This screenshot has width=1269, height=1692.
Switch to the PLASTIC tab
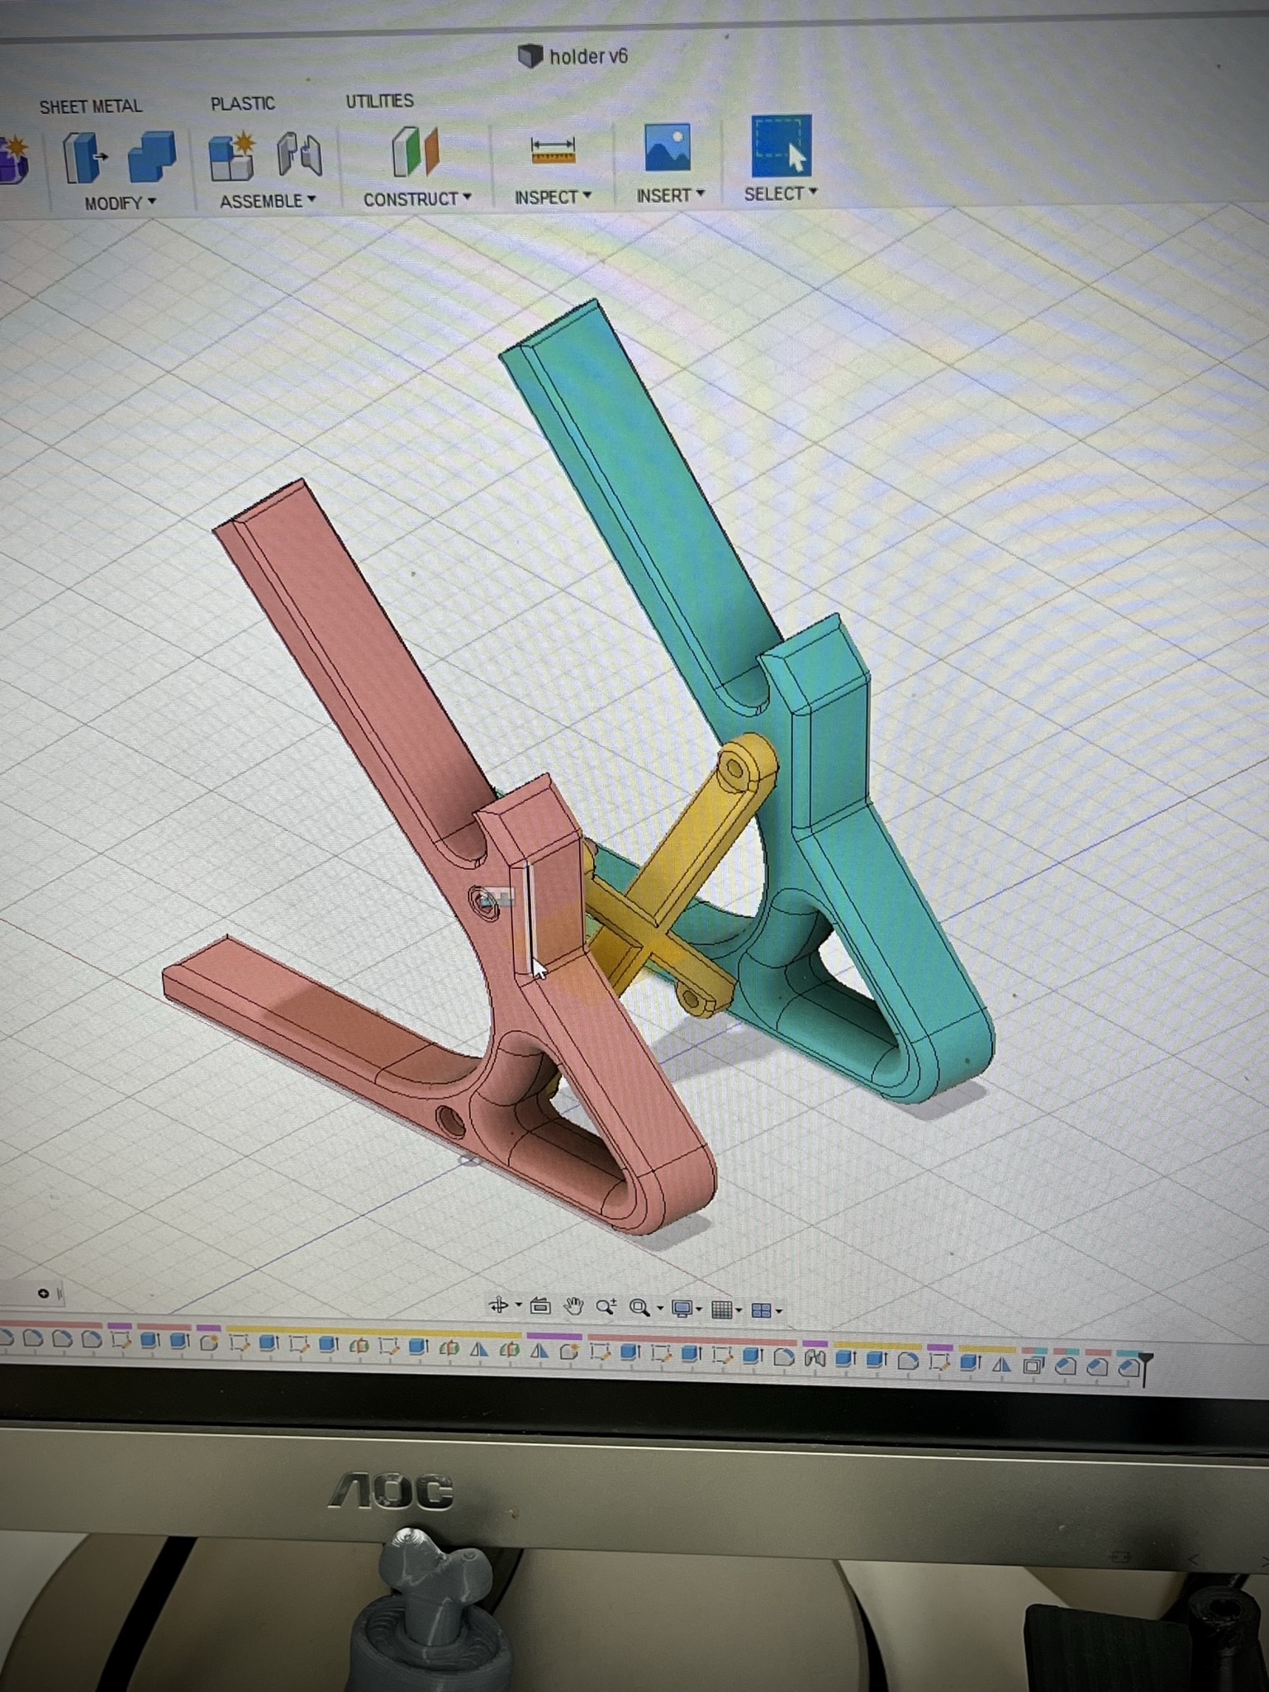242,103
